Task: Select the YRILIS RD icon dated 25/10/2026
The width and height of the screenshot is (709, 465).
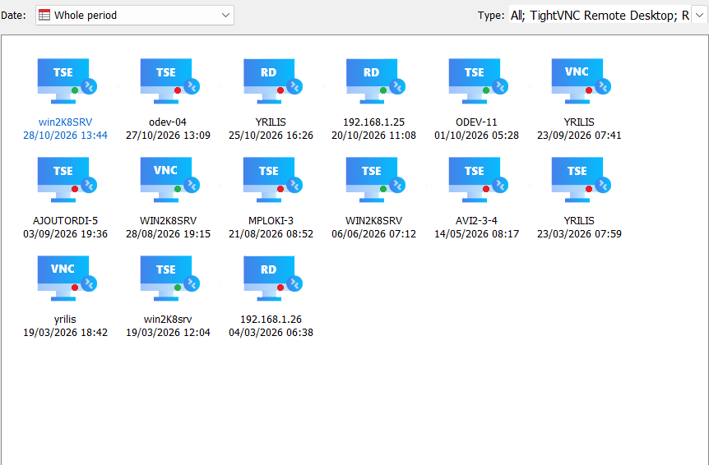Action: click(x=272, y=81)
